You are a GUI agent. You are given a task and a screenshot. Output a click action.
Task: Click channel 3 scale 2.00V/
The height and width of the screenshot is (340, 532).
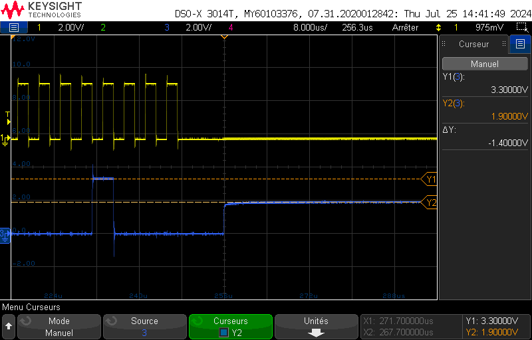click(198, 28)
